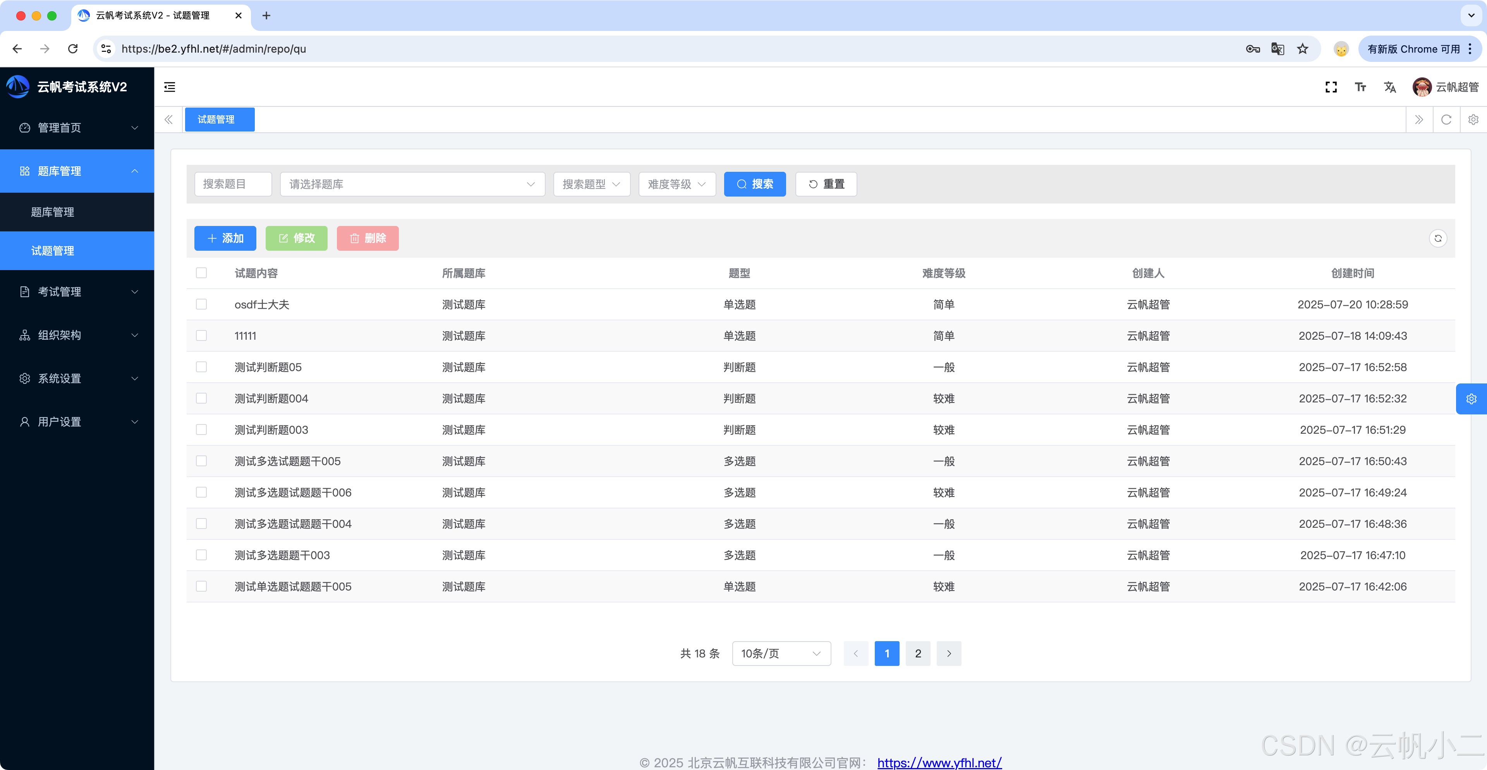Viewport: 1487px width, 770px height.
Task: Open the floating blue settings gear panel
Action: pyautogui.click(x=1471, y=399)
